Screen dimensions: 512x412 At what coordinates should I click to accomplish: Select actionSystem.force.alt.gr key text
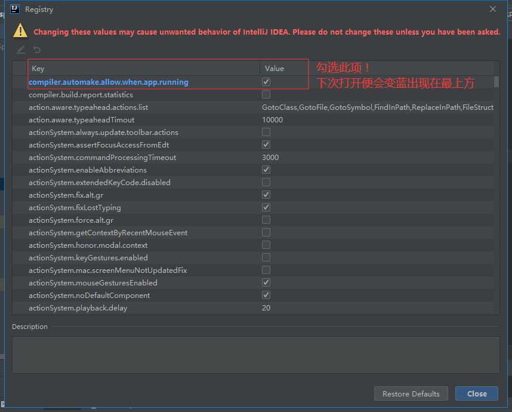pos(71,220)
